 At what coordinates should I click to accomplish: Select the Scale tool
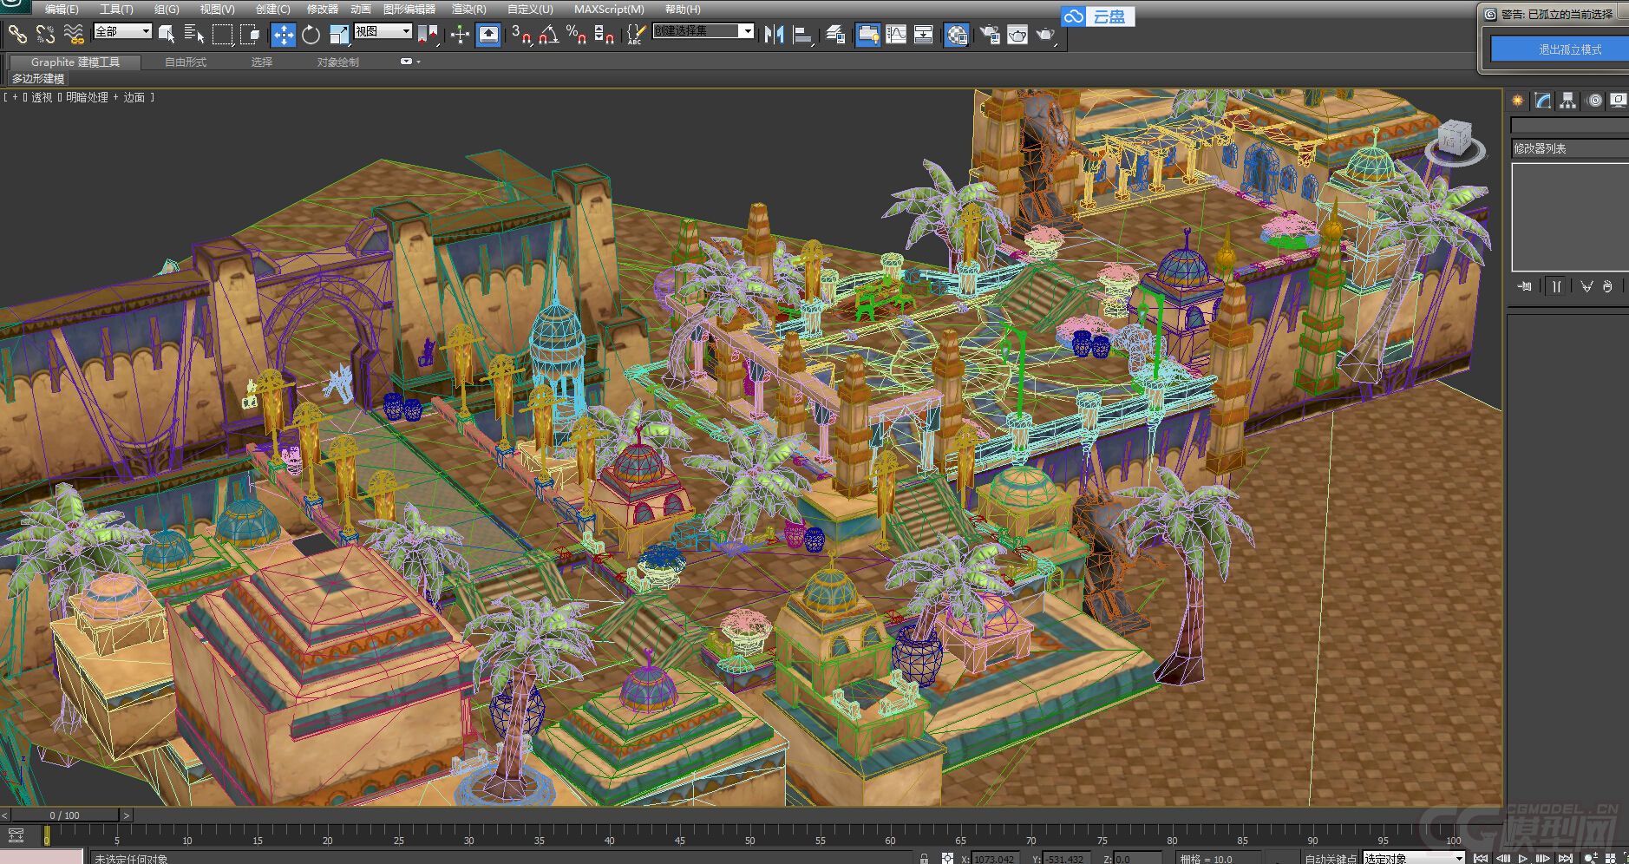click(x=339, y=35)
